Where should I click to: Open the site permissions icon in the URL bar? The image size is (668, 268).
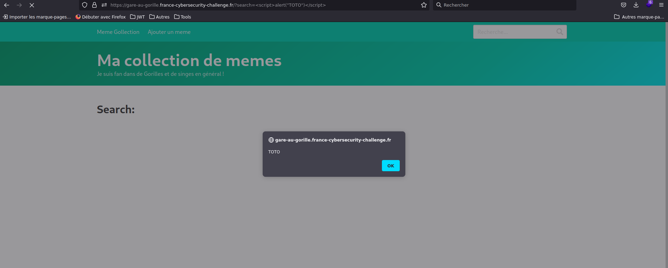104,5
